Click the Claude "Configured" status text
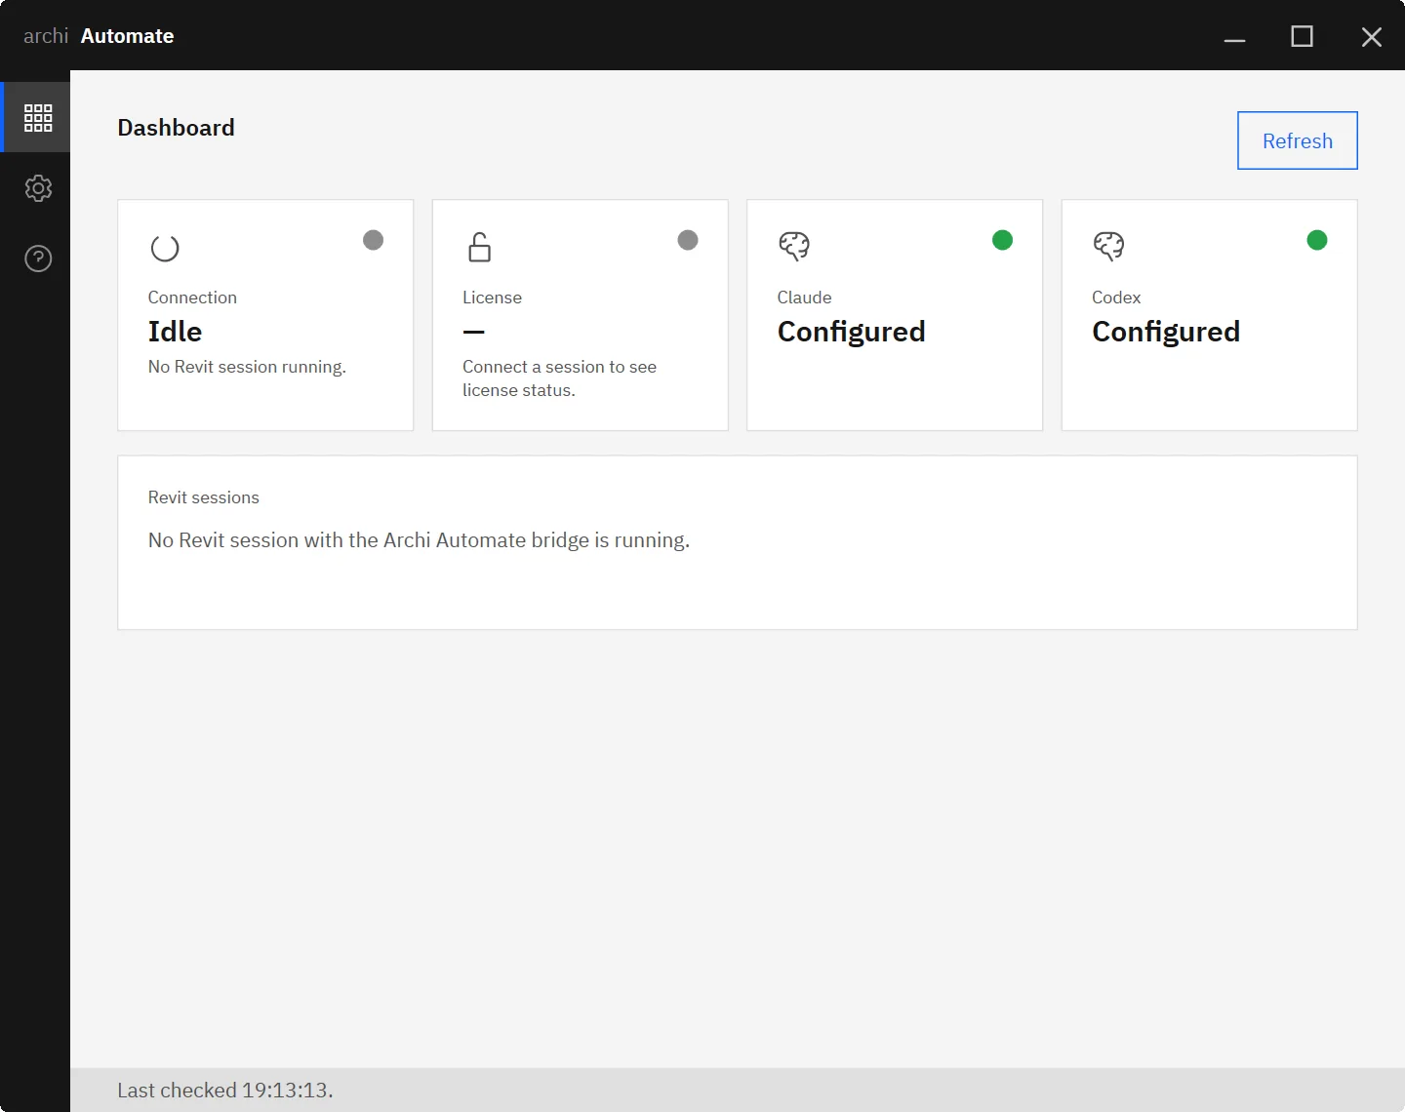The image size is (1405, 1112). click(851, 333)
